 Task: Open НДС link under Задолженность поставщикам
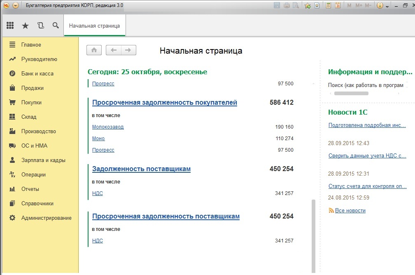pyautogui.click(x=98, y=193)
